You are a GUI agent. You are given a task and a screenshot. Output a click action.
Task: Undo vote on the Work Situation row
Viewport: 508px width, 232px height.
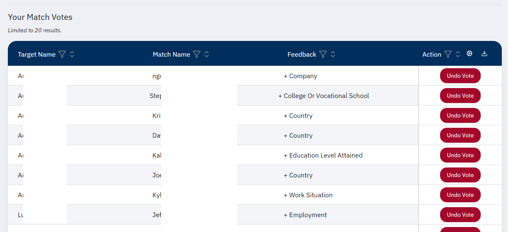460,195
